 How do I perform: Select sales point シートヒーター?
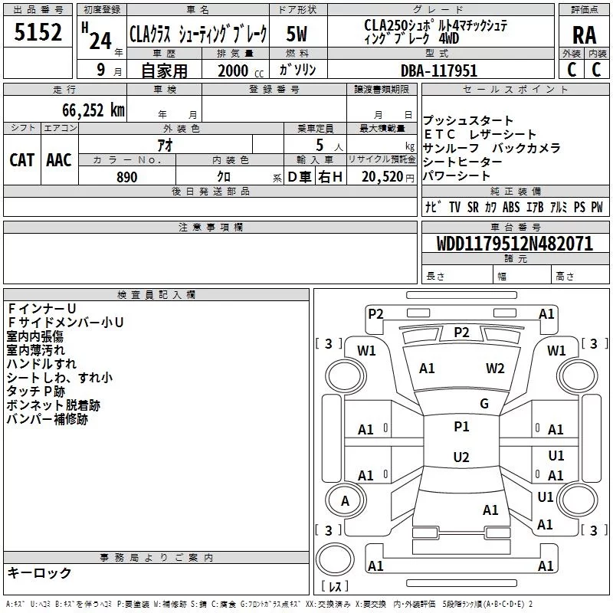pos(463,162)
